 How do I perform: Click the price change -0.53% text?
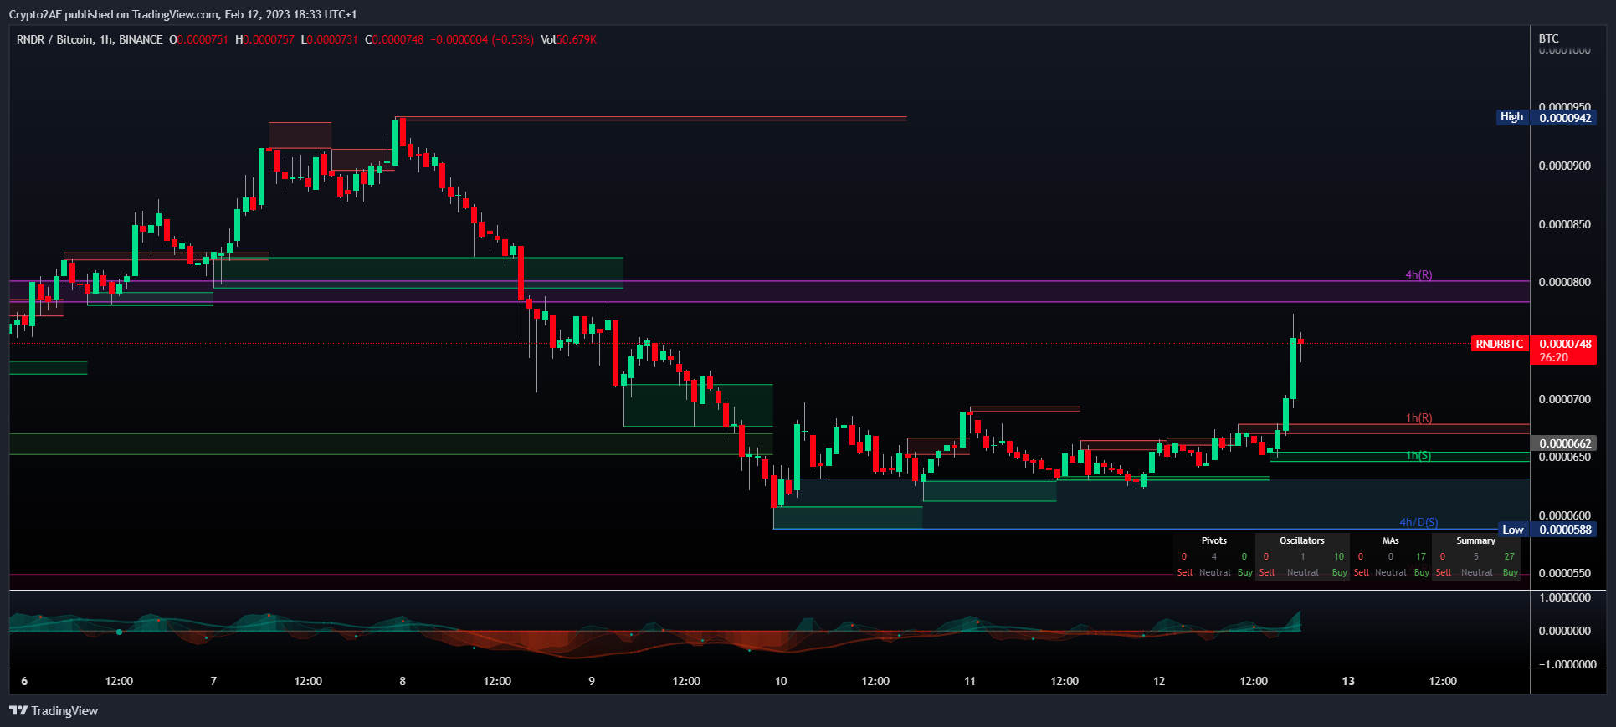[512, 39]
